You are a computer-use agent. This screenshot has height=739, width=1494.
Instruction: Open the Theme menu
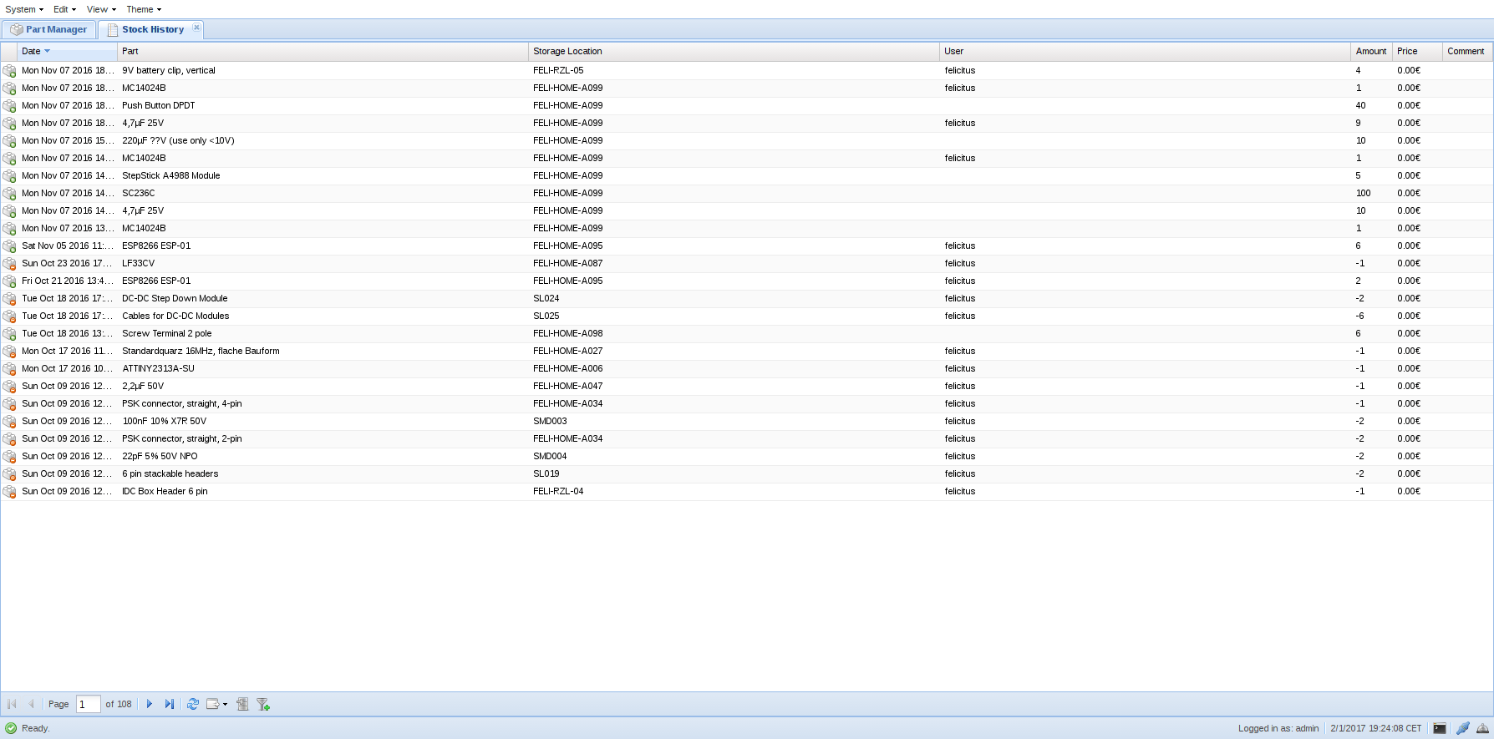click(x=144, y=9)
